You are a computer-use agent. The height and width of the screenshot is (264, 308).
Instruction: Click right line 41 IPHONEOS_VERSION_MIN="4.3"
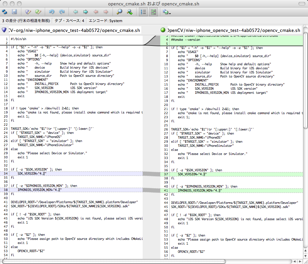(200, 191)
